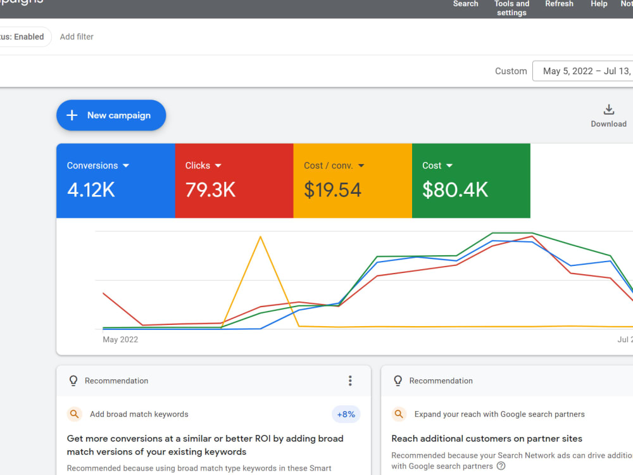Click the help icon after Google search partners
Image resolution: width=633 pixels, height=475 pixels.
[501, 466]
